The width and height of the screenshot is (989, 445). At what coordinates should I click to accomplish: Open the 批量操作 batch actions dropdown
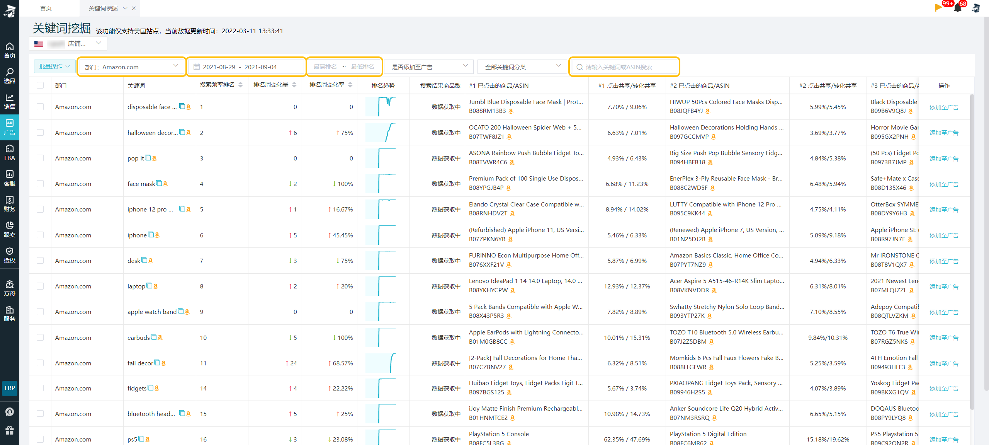coord(54,66)
